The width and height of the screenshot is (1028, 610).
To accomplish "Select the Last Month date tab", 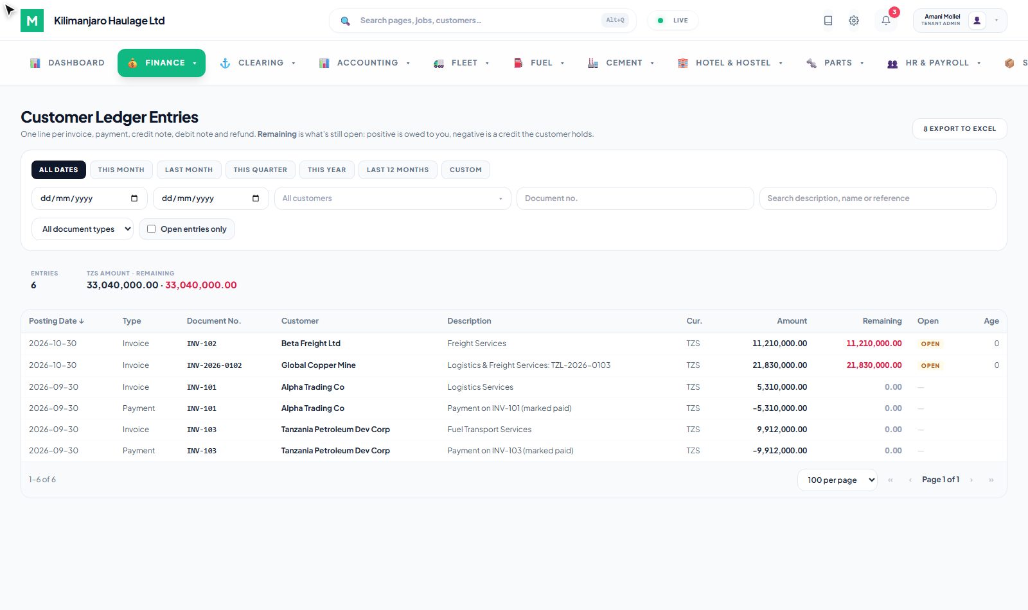I will pyautogui.click(x=189, y=170).
